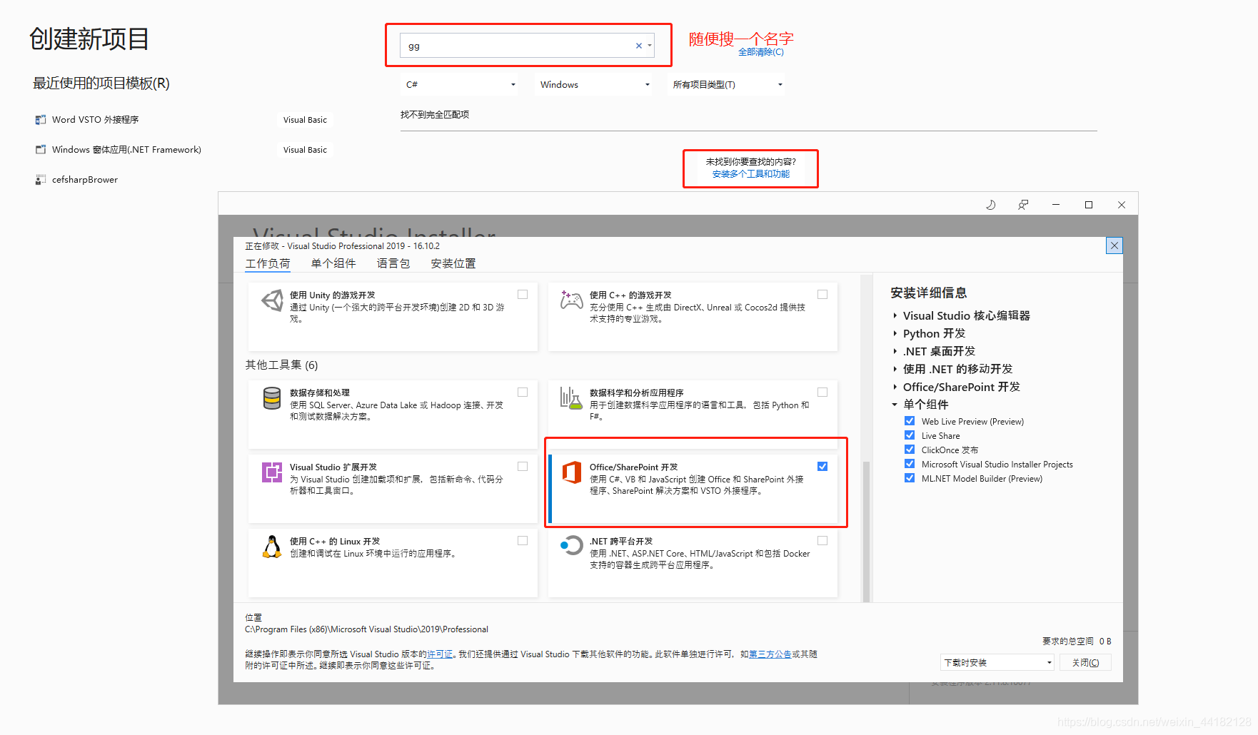Open the 下载时安装 install mode dropdown
The image size is (1258, 735).
click(997, 663)
